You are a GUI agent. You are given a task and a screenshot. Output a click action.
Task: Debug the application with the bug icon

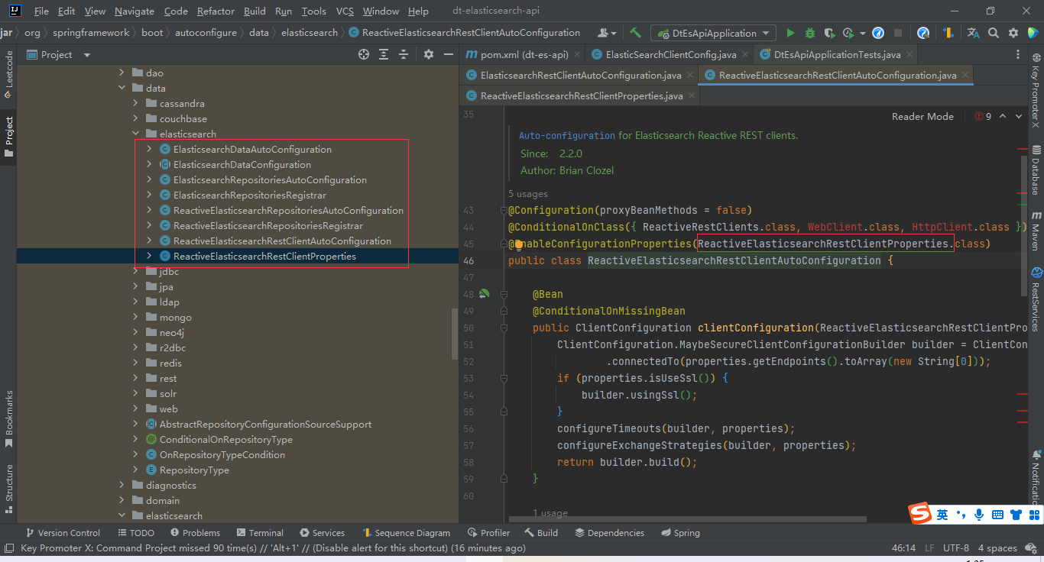[810, 33]
